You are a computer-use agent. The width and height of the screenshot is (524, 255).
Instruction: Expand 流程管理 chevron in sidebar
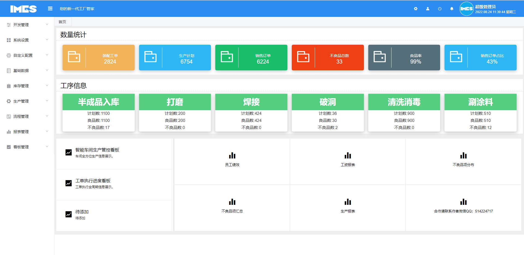(x=47, y=116)
